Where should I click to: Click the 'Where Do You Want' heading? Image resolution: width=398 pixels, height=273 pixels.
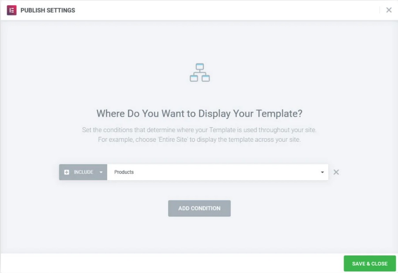coord(199,114)
